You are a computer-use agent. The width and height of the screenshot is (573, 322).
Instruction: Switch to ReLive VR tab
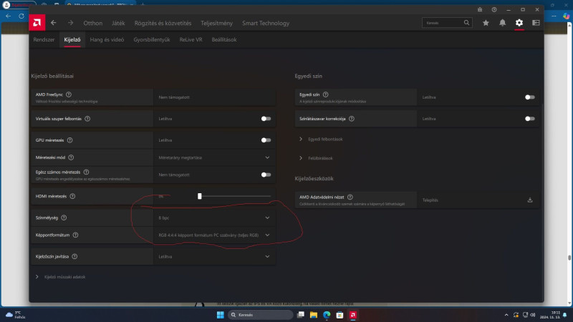coord(191,39)
